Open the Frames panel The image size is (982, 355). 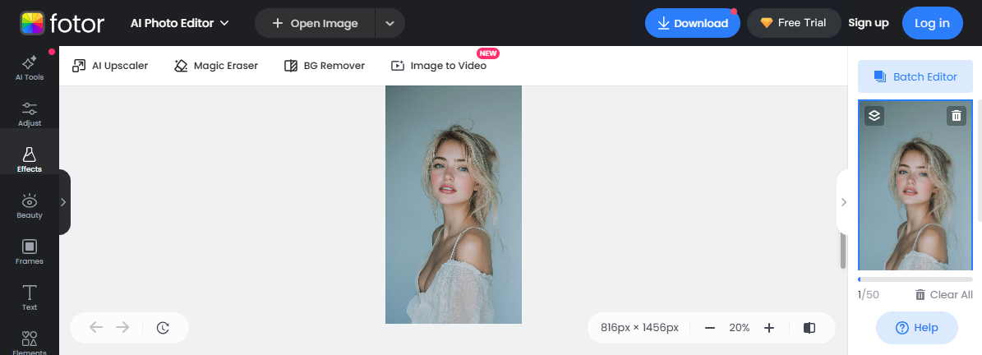(29, 251)
